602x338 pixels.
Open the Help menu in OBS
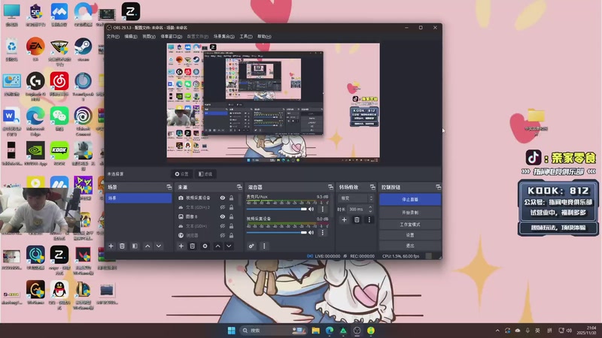pyautogui.click(x=264, y=36)
